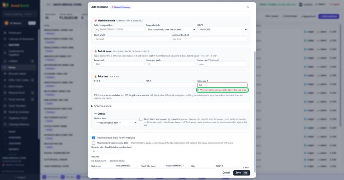Screen dimensions: 344x180
Task: Click the Salt / composition field
Action: tap(119, 29)
